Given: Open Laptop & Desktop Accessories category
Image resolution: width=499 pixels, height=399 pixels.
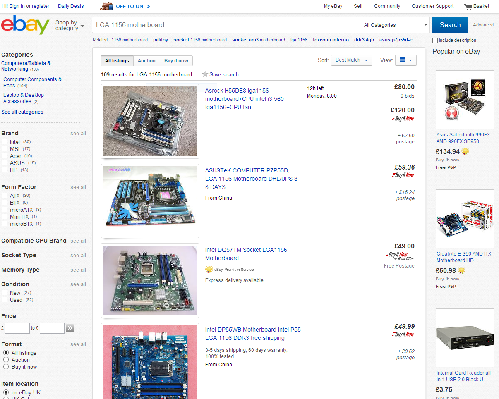Looking at the screenshot, I should [24, 98].
